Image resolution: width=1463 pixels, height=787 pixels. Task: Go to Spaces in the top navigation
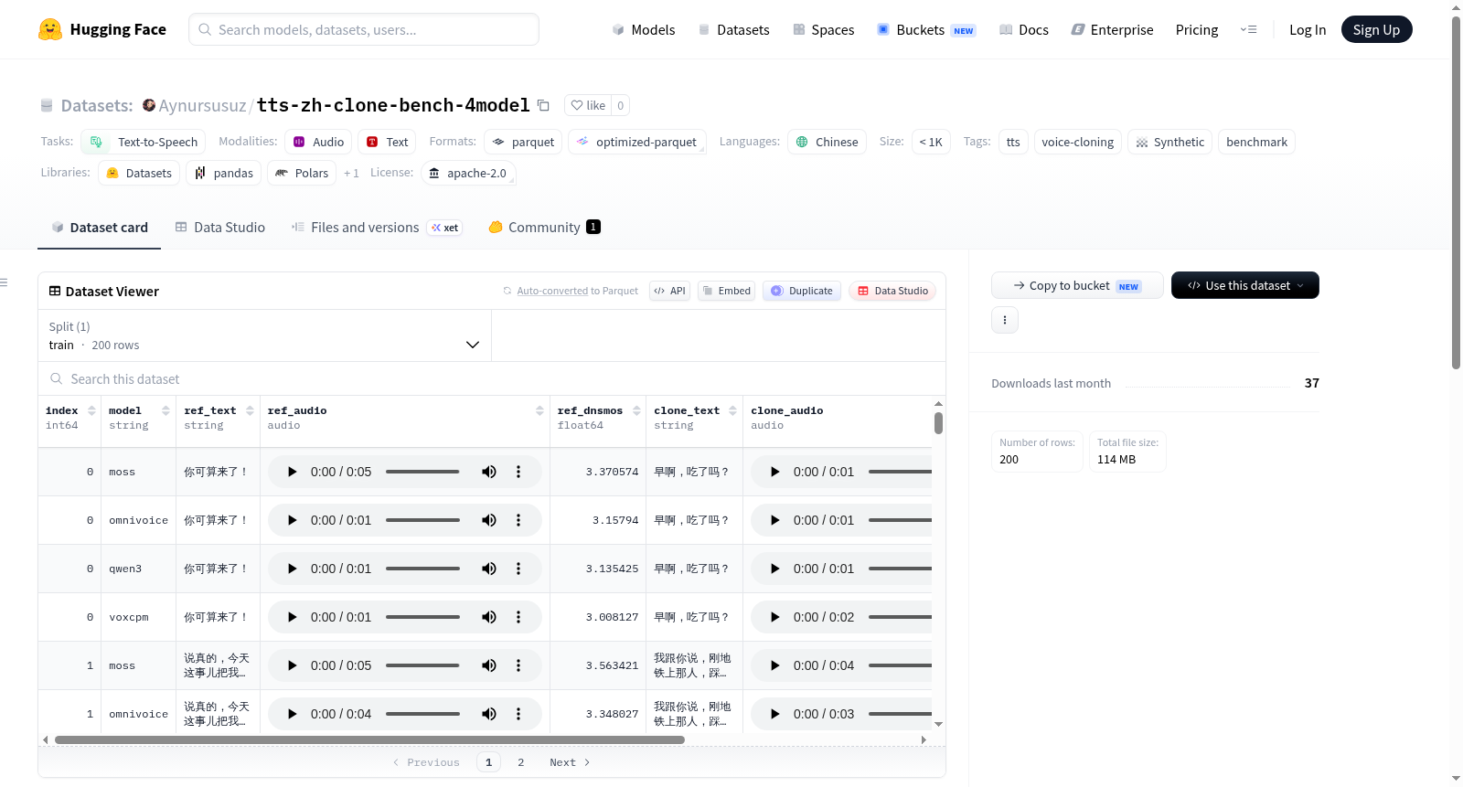tap(824, 29)
